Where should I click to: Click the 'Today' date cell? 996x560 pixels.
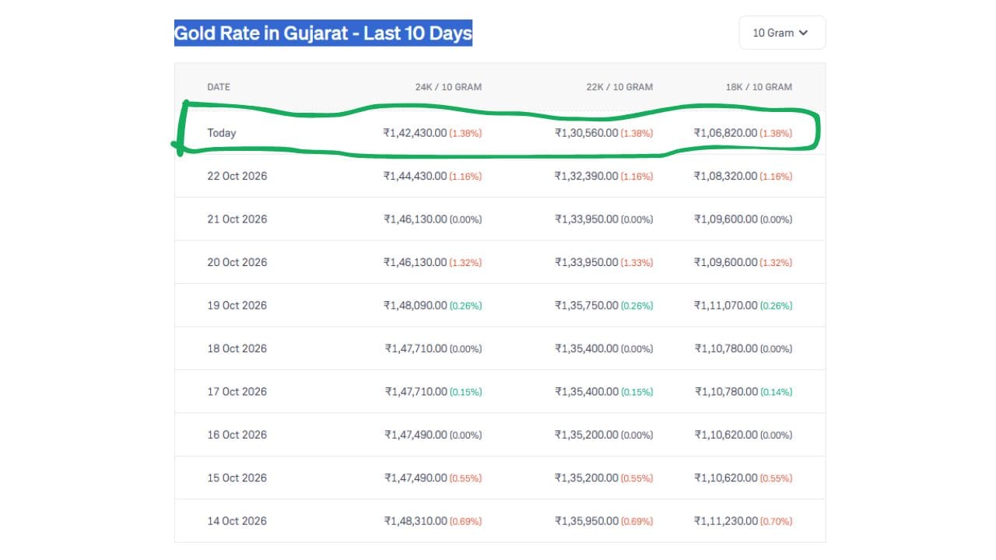[222, 133]
